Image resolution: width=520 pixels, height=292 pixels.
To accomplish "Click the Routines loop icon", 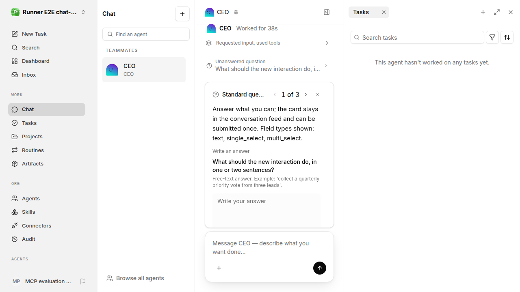I will 15,150.
